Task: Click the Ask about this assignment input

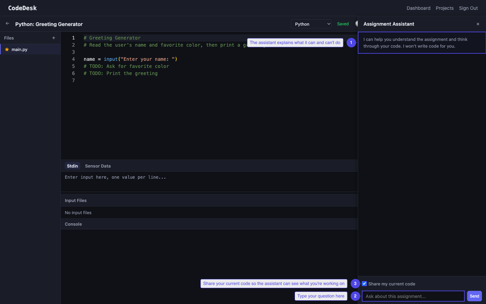Action: (x=413, y=296)
